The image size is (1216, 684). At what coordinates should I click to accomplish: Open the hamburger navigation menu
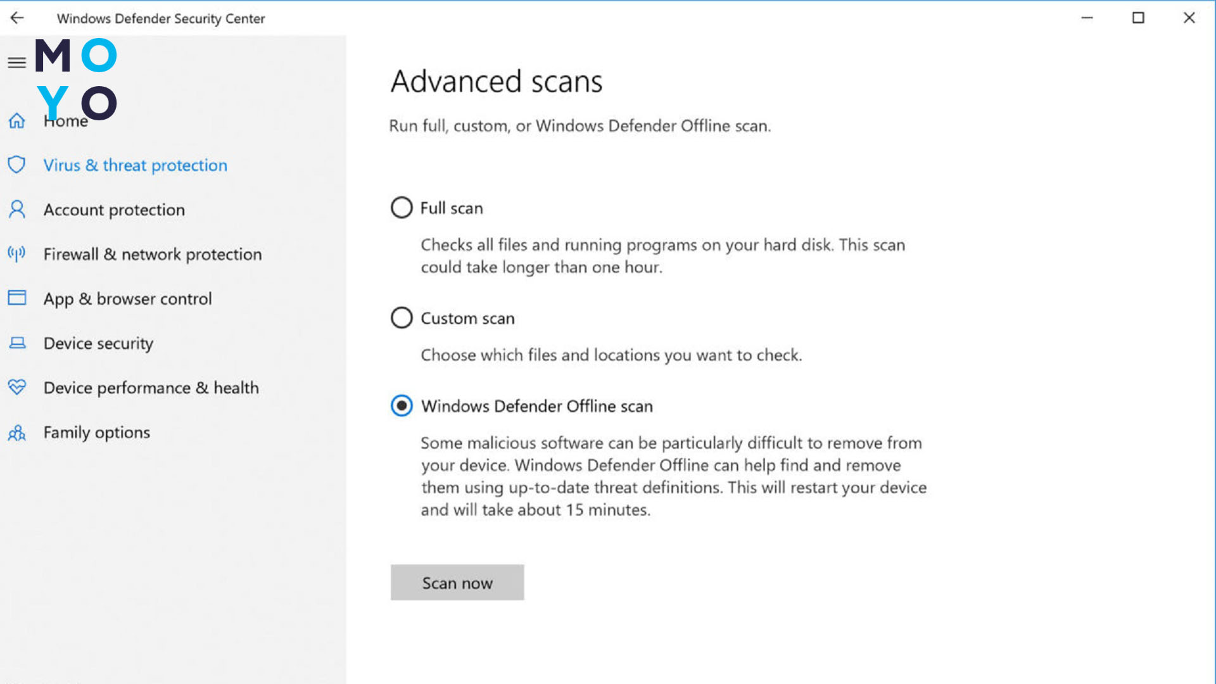pyautogui.click(x=17, y=62)
